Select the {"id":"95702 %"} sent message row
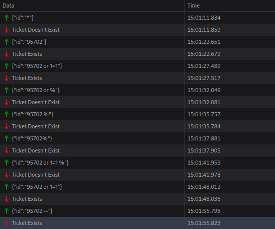 point(138,114)
